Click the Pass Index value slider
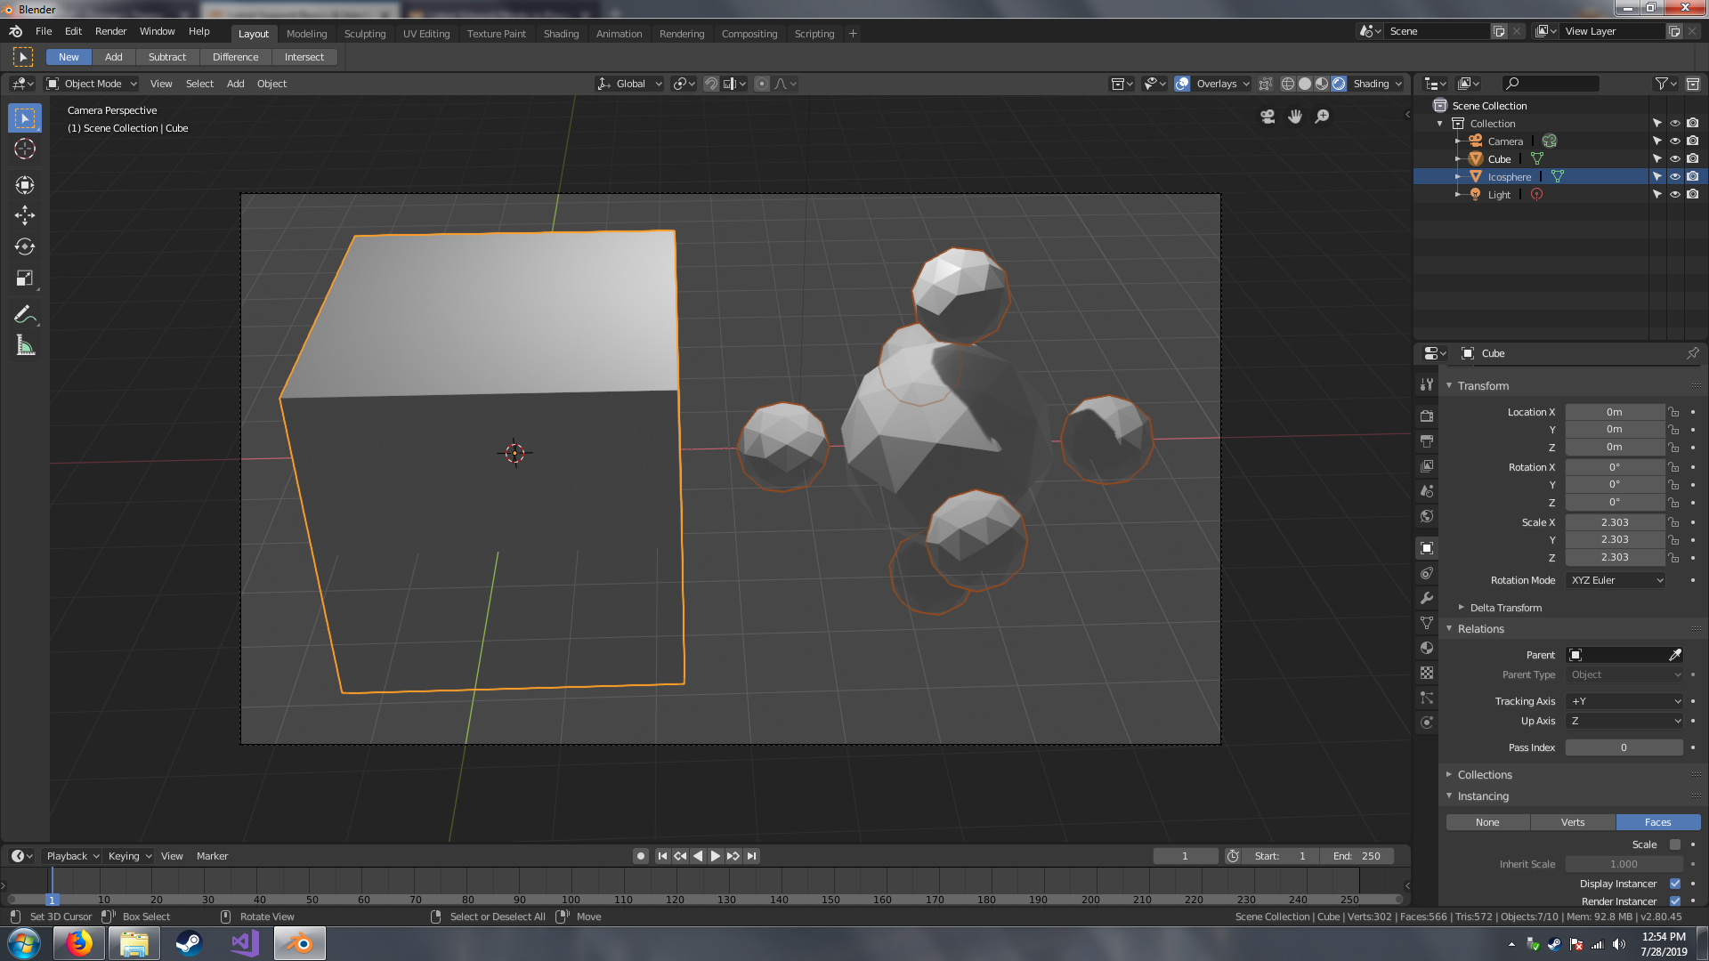The height and width of the screenshot is (961, 1709). 1623,747
